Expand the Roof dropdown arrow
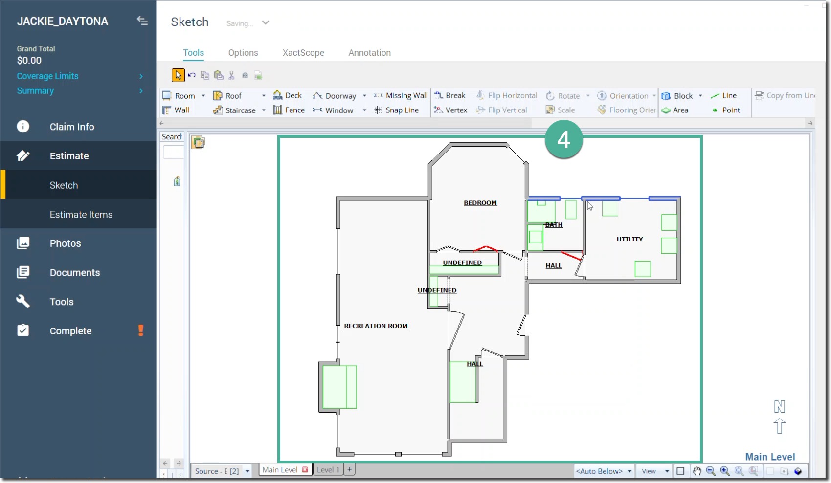This screenshot has height=483, width=831. tap(264, 96)
